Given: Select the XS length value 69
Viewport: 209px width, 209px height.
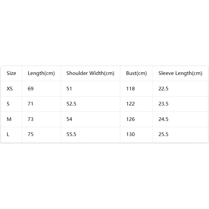Looking at the screenshot, I should click(31, 89).
